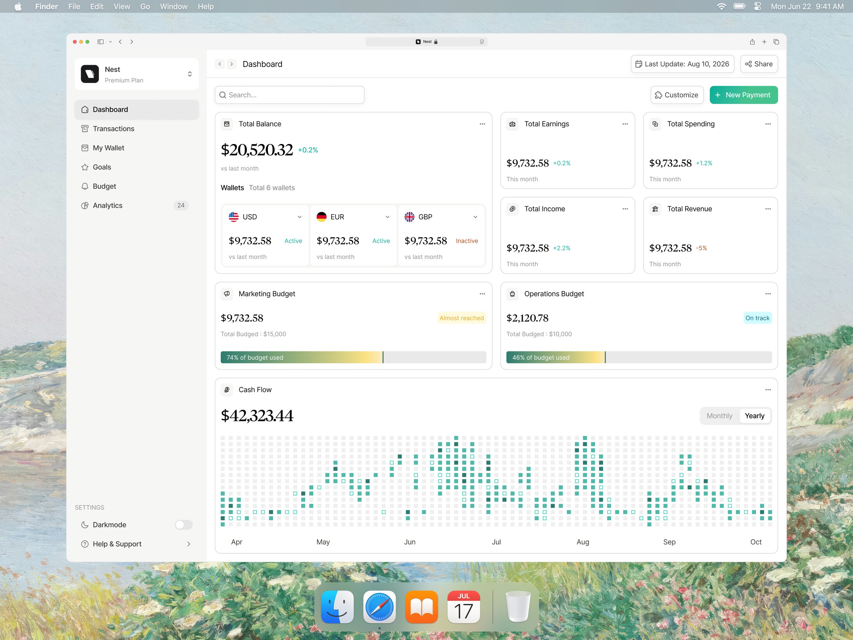Open Analytics in sidebar
Viewport: 853px width, 640px height.
(x=137, y=205)
